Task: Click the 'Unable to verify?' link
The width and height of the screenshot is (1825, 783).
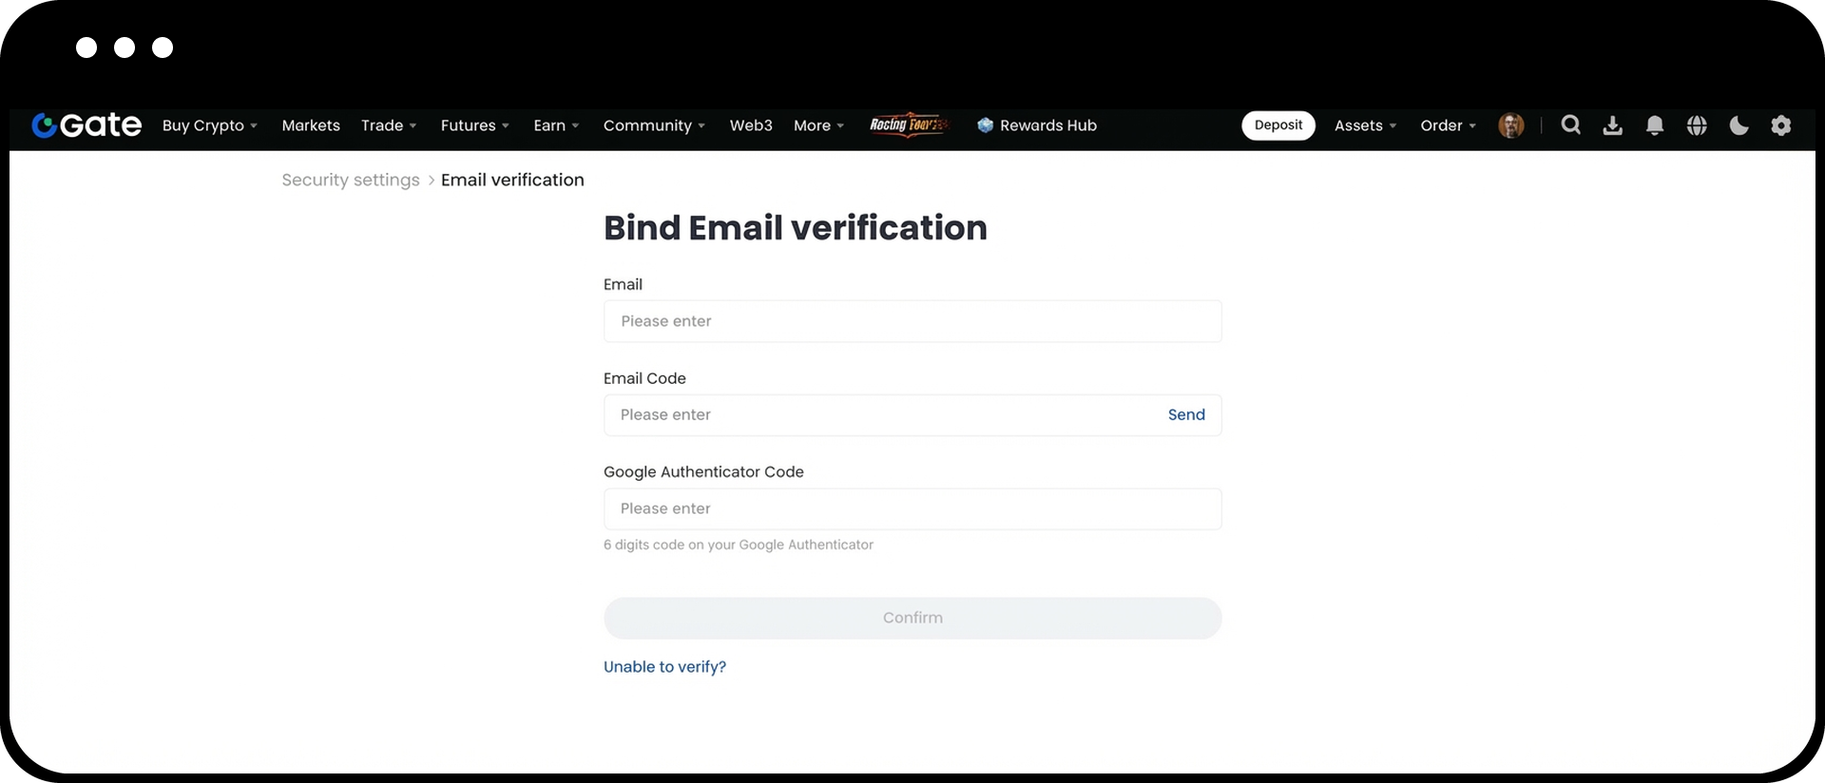Action: [664, 667]
